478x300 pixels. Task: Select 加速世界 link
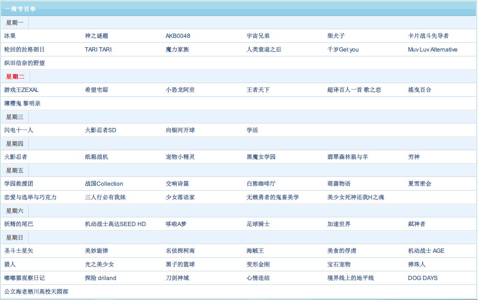coord(339,224)
